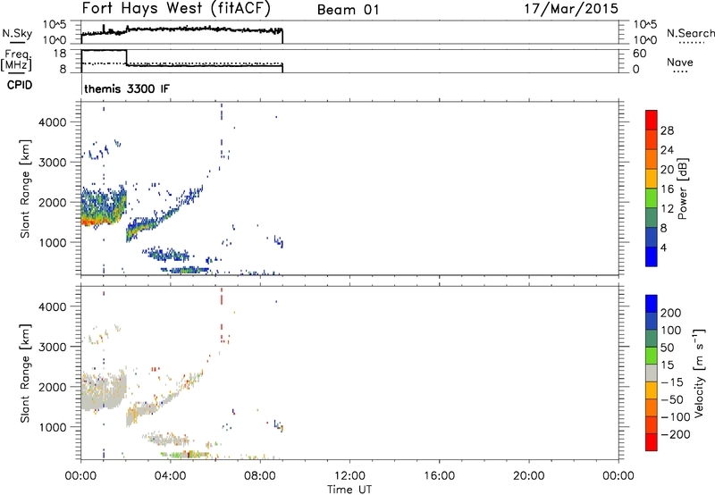Viewport: 715px width, 495px height.
Task: Click the bright blue top segment of Velocity colorbar
Action: 652,304
